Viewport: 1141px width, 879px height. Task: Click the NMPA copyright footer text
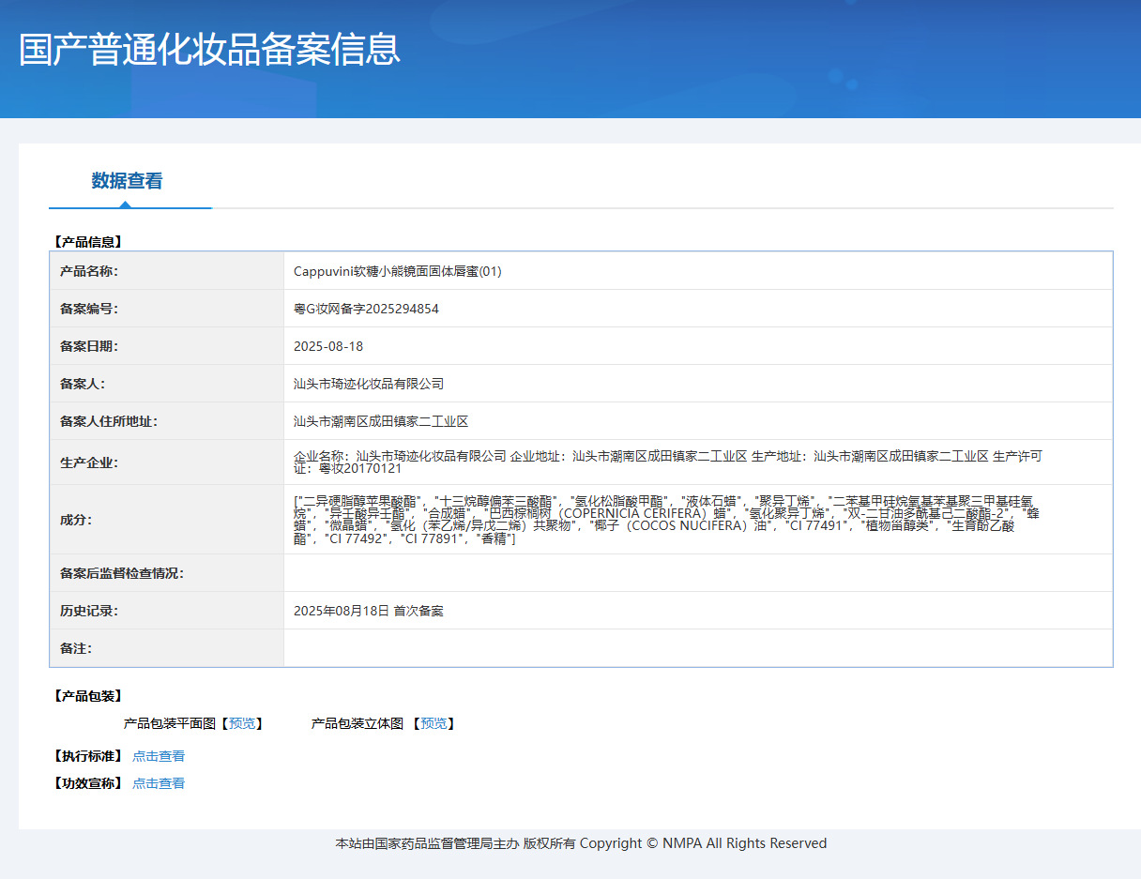[581, 843]
